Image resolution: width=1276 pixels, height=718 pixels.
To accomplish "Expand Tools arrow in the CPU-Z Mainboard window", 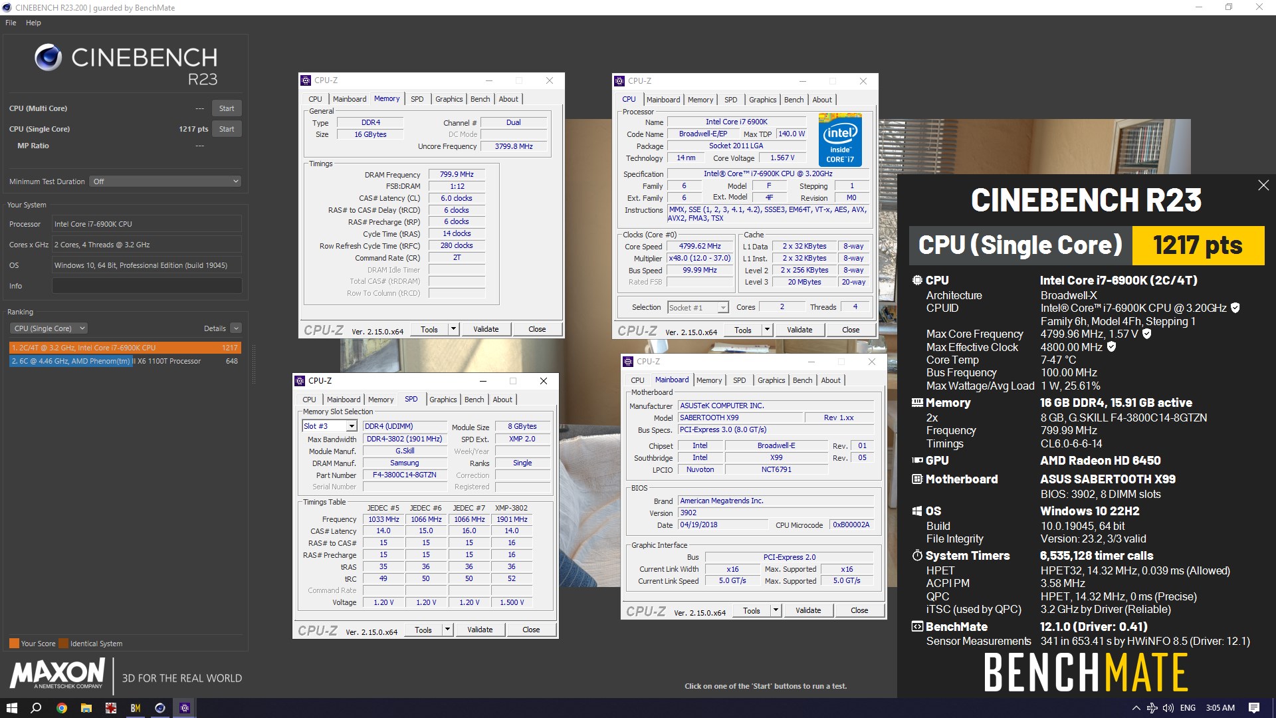I will tap(776, 610).
